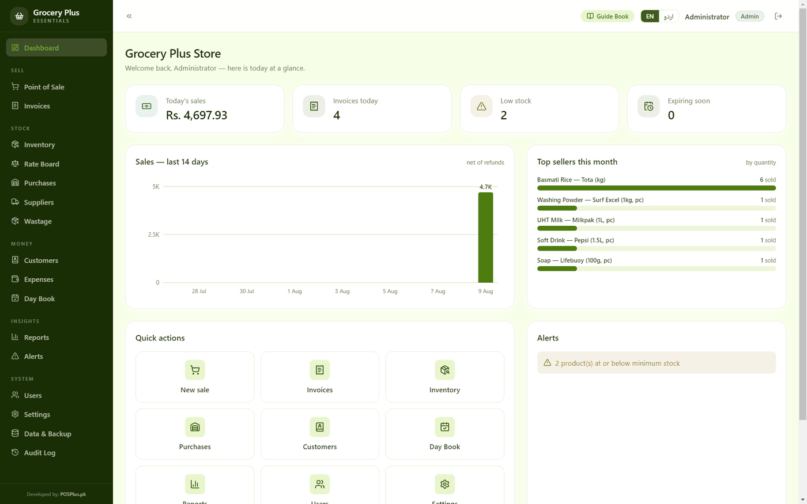The height and width of the screenshot is (504, 807).
Task: Click the "by quantity" label
Action: coord(761,162)
